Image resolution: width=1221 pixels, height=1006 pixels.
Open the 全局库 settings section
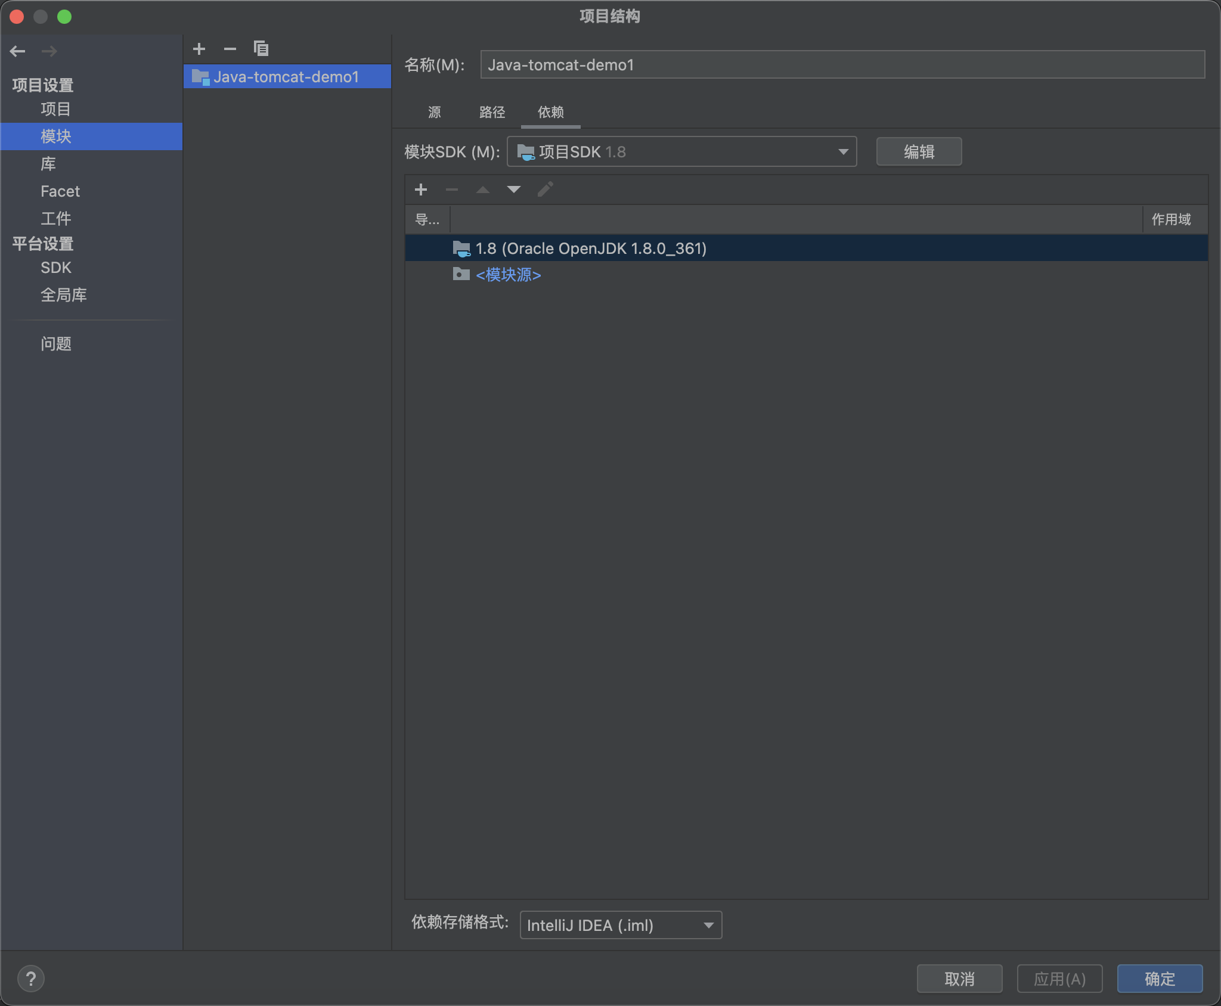(x=64, y=295)
